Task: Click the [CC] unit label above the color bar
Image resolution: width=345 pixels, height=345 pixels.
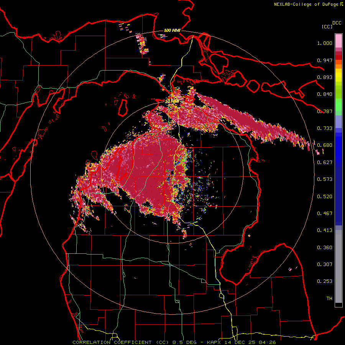Action: coord(327,26)
